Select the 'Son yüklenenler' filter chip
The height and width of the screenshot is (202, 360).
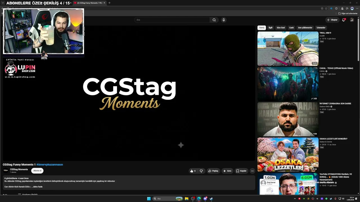(x=305, y=28)
